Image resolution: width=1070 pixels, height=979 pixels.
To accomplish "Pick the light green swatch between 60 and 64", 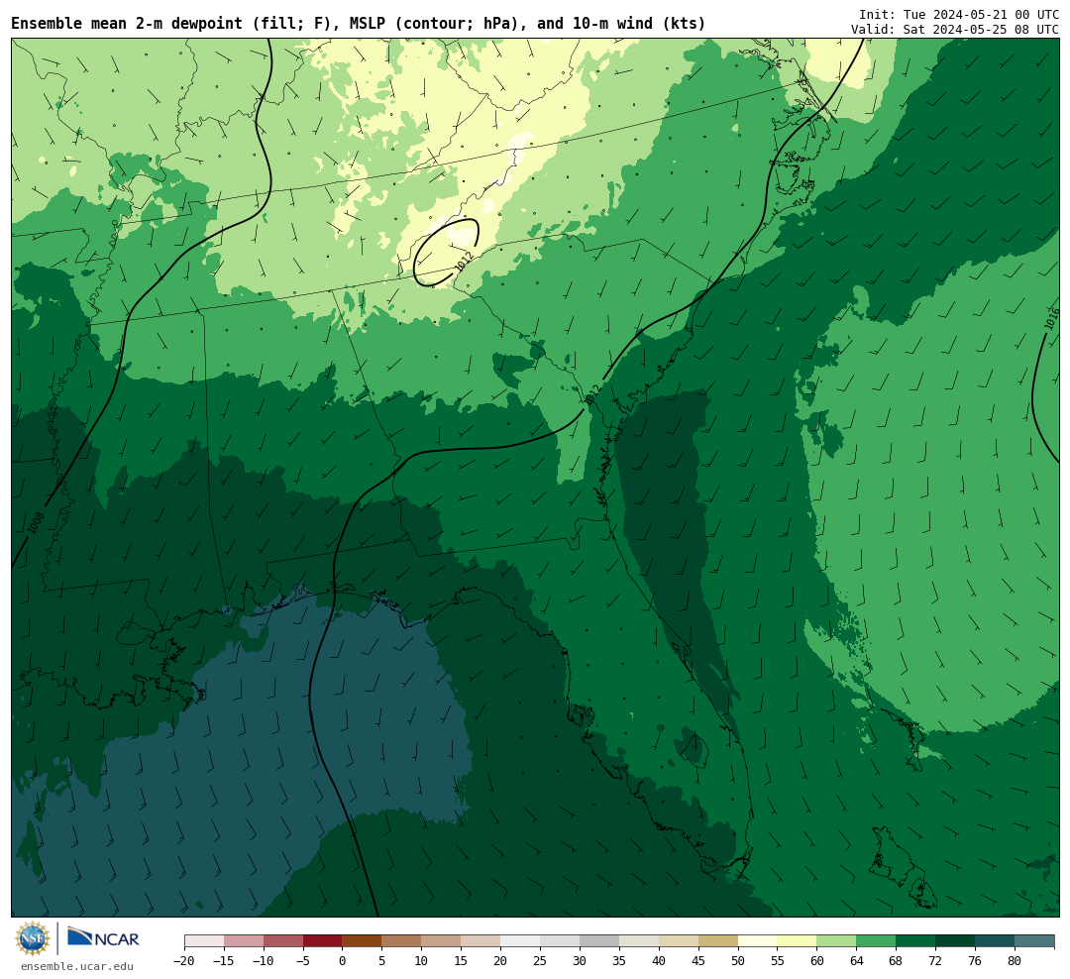I will (836, 941).
